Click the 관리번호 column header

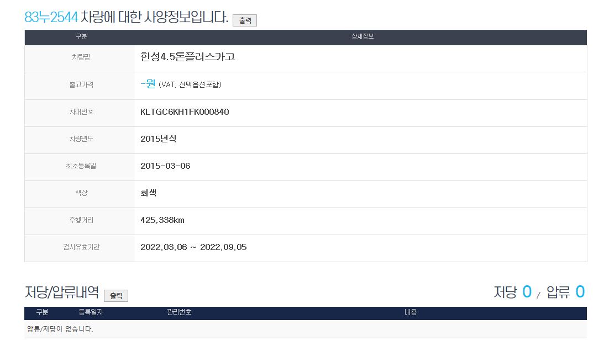(x=179, y=312)
